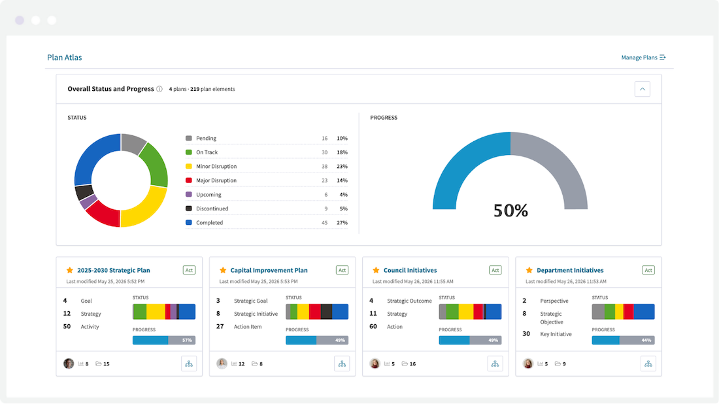The width and height of the screenshot is (719, 404).
Task: Click status color bar on Department Initiatives card
Action: (624, 312)
